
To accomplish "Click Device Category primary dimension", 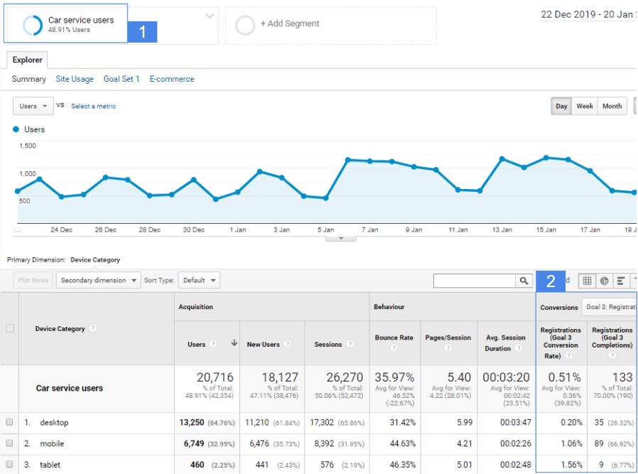I will pyautogui.click(x=95, y=259).
